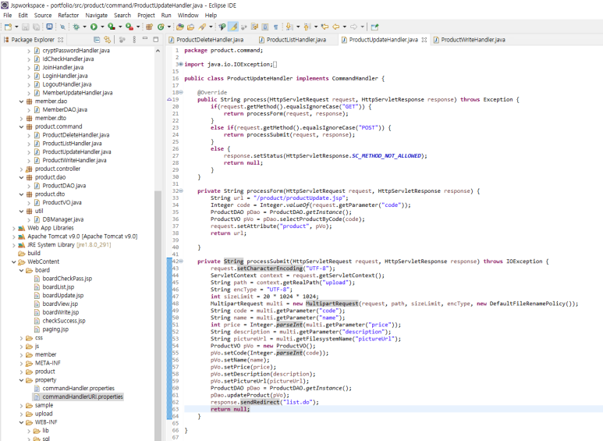Click the Previous Annotation arrow icon

coord(307,27)
